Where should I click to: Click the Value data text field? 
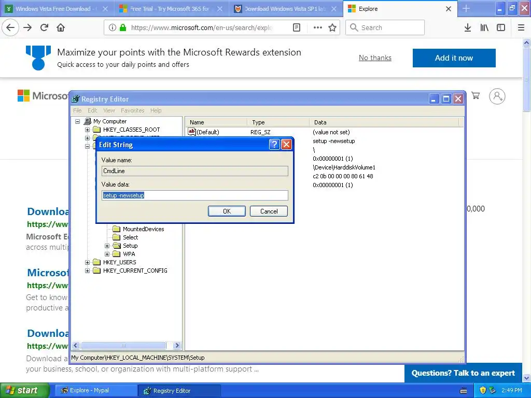click(x=195, y=195)
